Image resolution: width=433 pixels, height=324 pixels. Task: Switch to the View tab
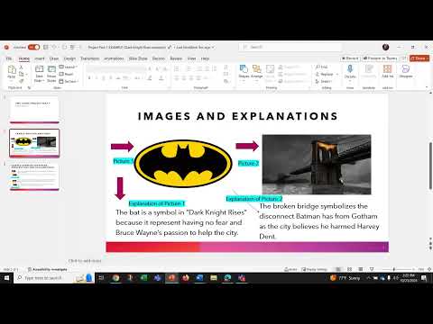pyautogui.click(x=191, y=58)
